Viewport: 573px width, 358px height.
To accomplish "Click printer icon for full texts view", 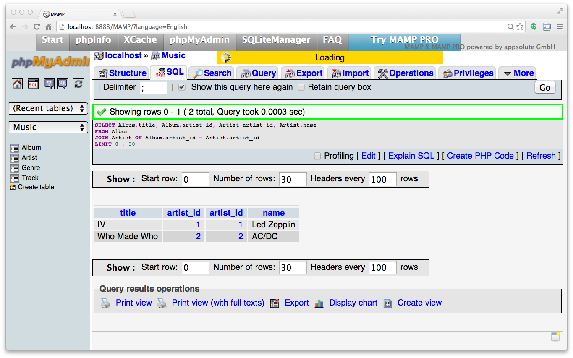I will (162, 303).
